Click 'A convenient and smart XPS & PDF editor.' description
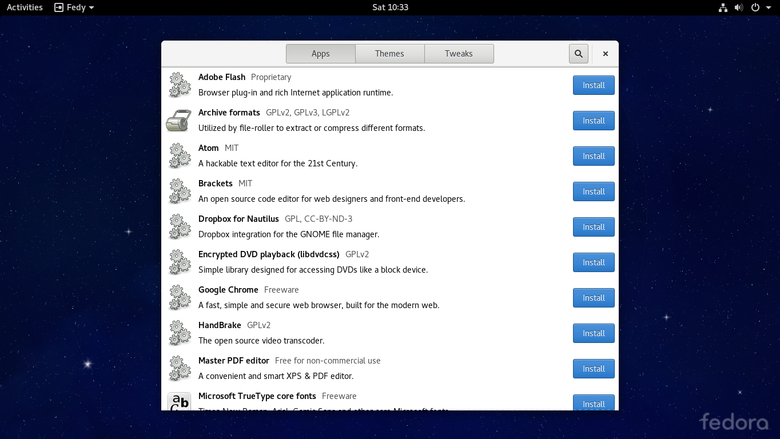780x439 pixels. (x=276, y=376)
